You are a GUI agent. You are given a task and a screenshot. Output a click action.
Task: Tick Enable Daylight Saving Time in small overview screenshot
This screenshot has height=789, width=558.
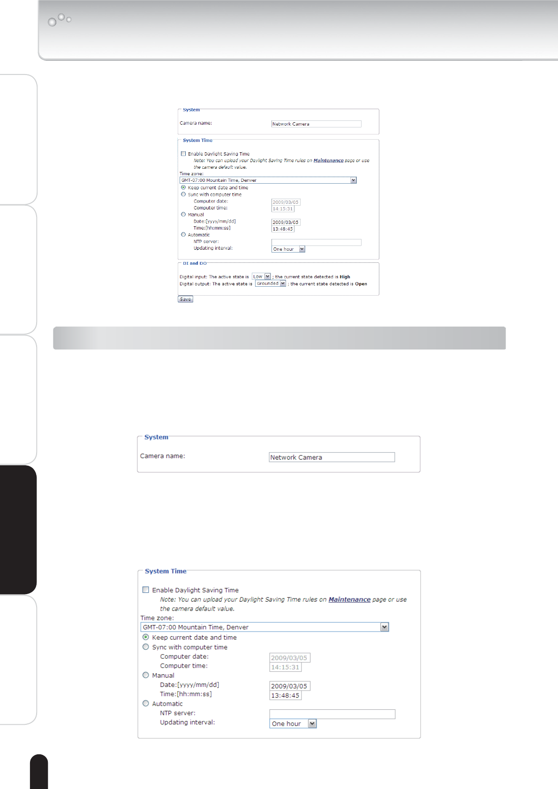[x=183, y=154]
